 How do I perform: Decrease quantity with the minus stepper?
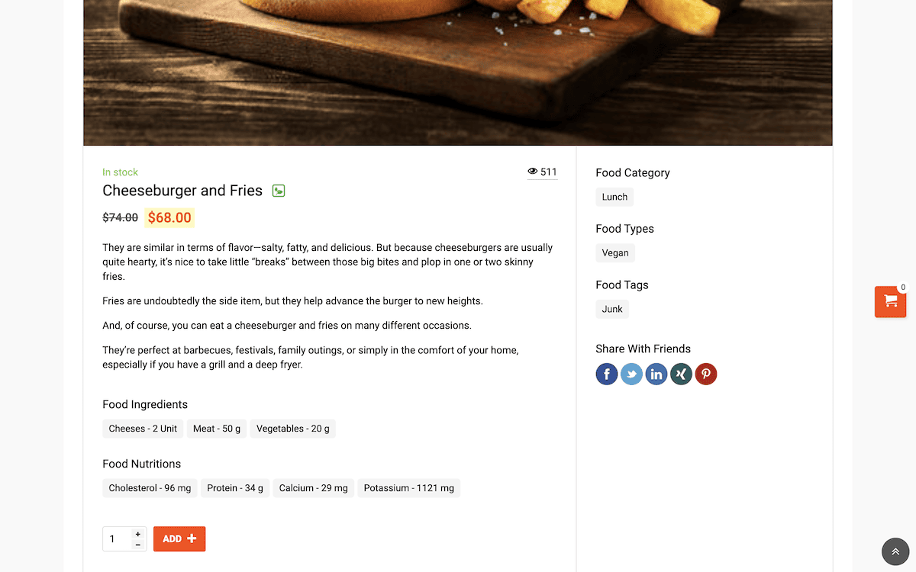tap(137, 545)
